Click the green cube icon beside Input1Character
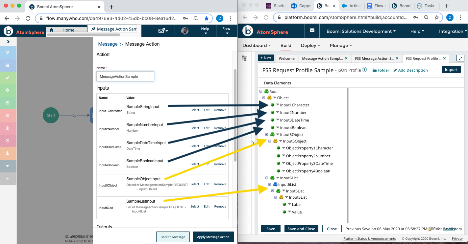The image size is (468, 244). 272,105
